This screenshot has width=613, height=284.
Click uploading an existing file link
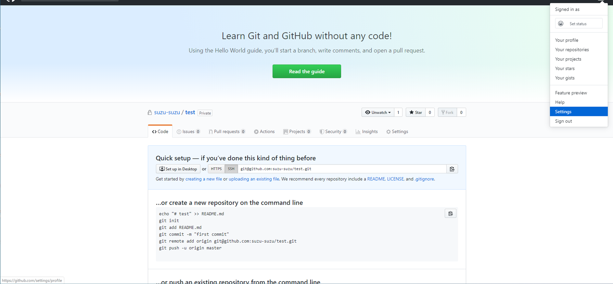click(254, 179)
